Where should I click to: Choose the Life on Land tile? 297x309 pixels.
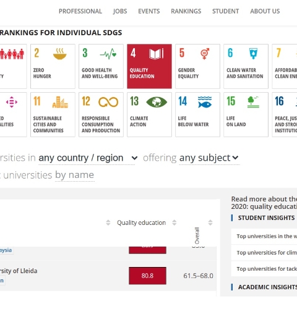(x=246, y=114)
